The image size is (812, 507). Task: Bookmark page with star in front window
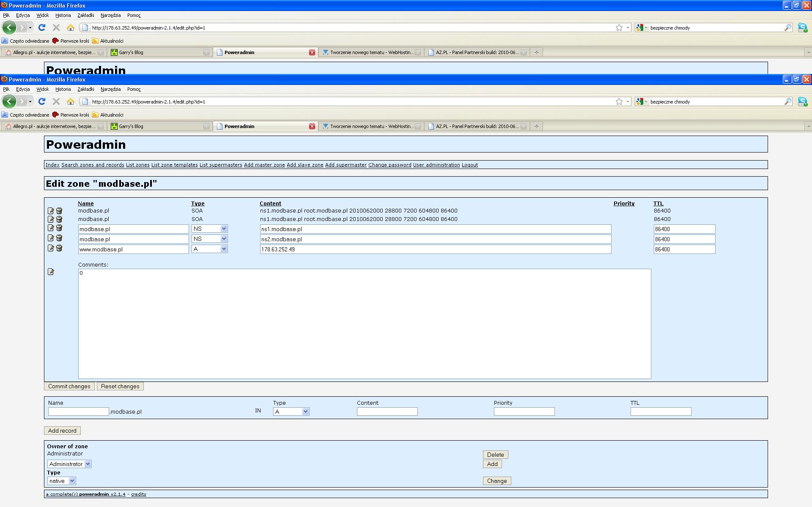pos(619,101)
